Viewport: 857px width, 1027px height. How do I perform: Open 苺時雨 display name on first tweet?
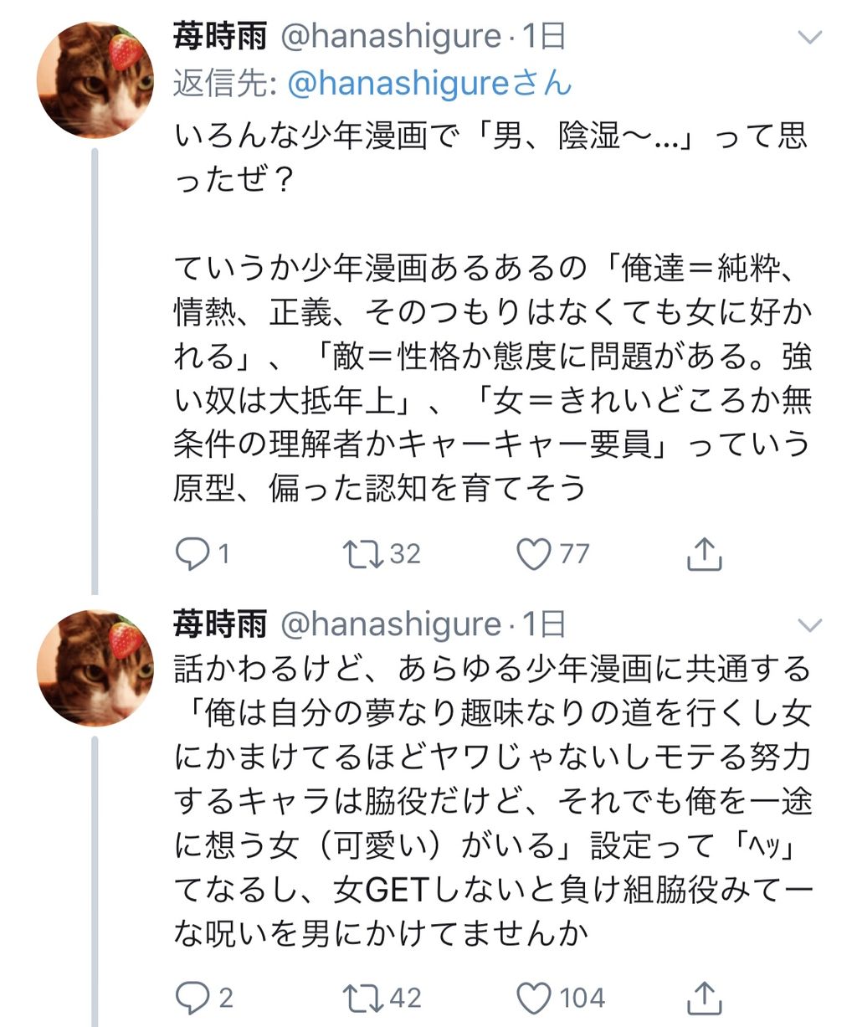pyautogui.click(x=220, y=37)
